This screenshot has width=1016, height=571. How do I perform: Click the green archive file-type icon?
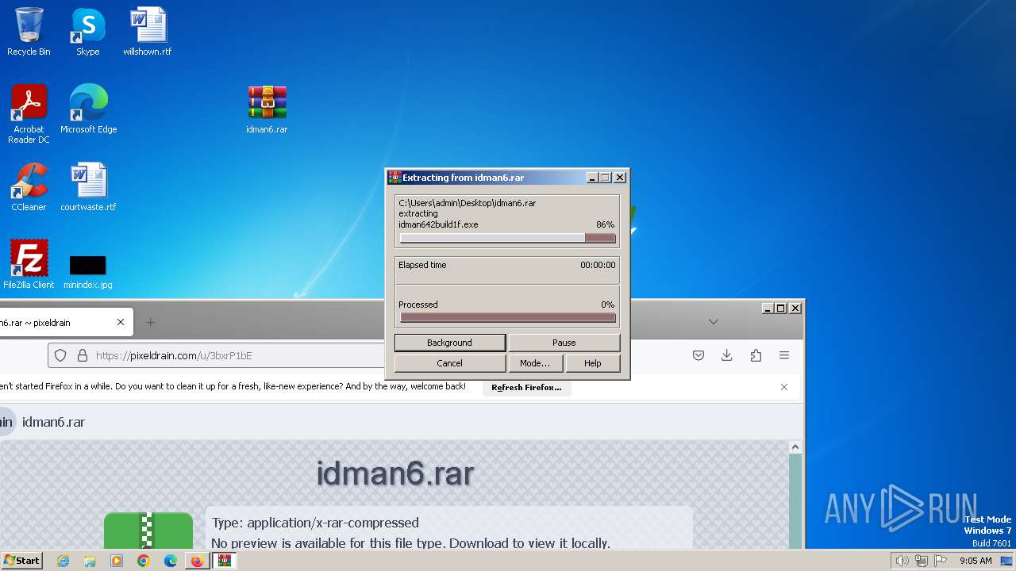[x=148, y=530]
